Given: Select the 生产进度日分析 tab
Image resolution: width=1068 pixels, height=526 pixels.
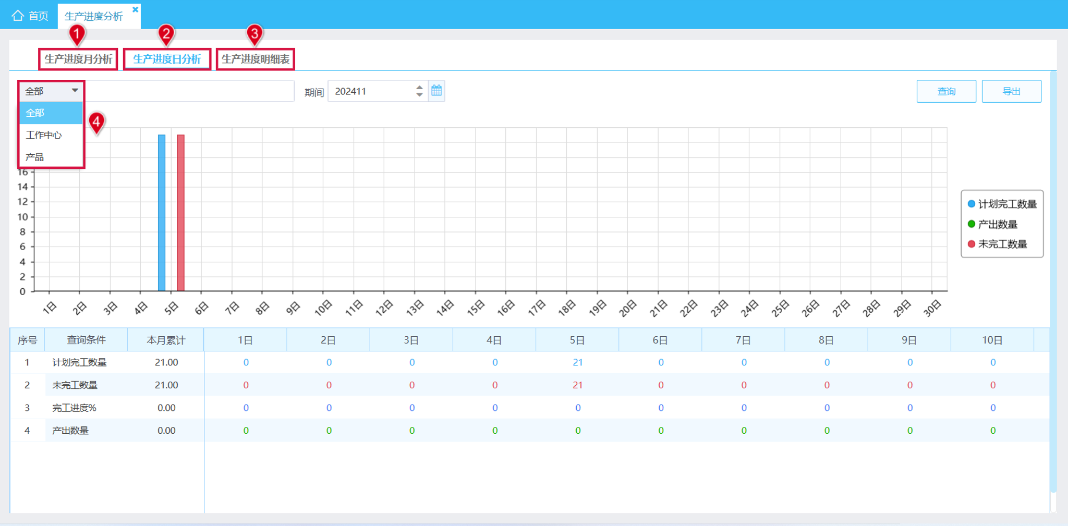Looking at the screenshot, I should click(167, 59).
